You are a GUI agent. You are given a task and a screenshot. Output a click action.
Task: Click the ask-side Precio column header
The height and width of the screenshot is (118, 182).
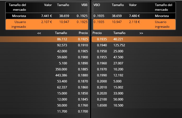(97, 33)
